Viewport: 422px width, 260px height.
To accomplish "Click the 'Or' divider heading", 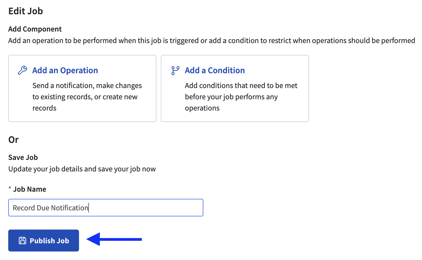I will pos(13,140).
